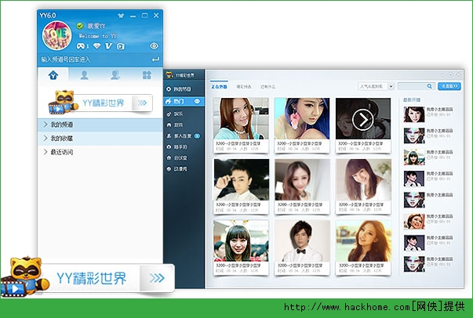Open the sort dropdown arrow beside search

click(x=391, y=86)
